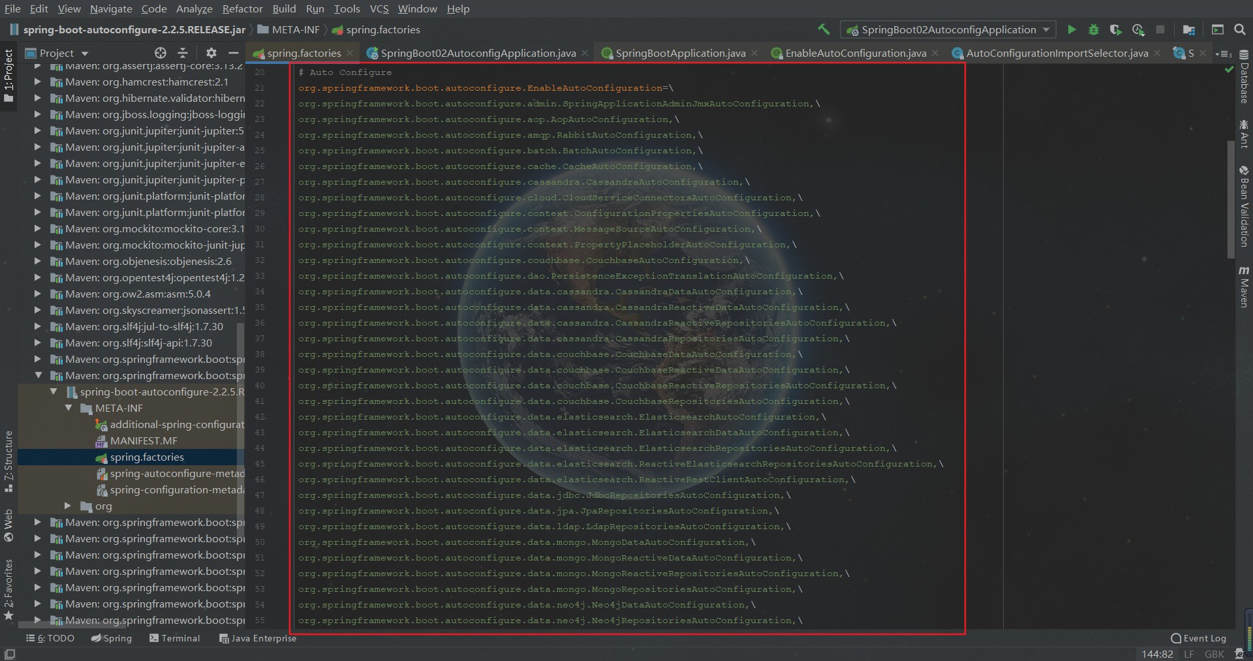This screenshot has height=661, width=1253.
Task: Close the EnableAutoConfiguration.java tab
Action: coord(935,53)
